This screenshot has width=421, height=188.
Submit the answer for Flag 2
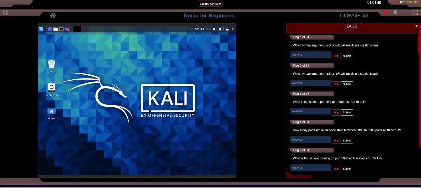click(x=347, y=84)
